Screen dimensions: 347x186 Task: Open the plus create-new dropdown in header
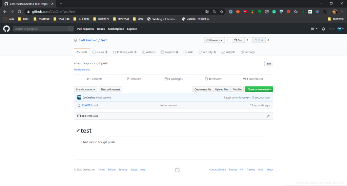(331, 29)
